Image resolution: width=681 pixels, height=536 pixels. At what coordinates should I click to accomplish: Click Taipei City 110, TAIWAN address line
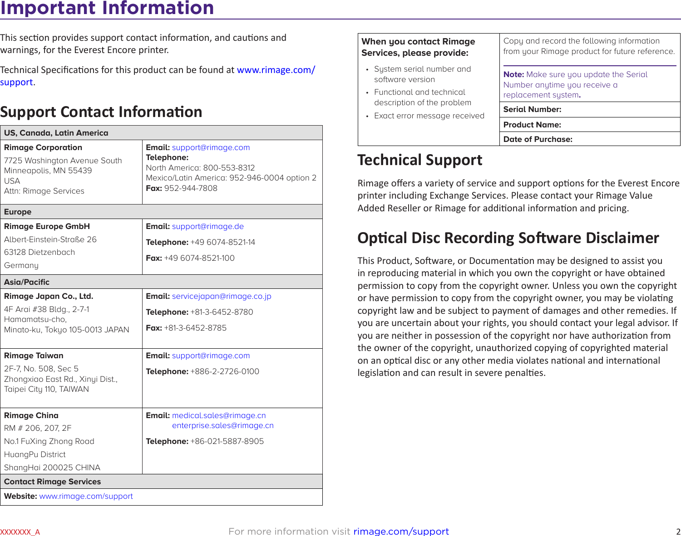46,389
